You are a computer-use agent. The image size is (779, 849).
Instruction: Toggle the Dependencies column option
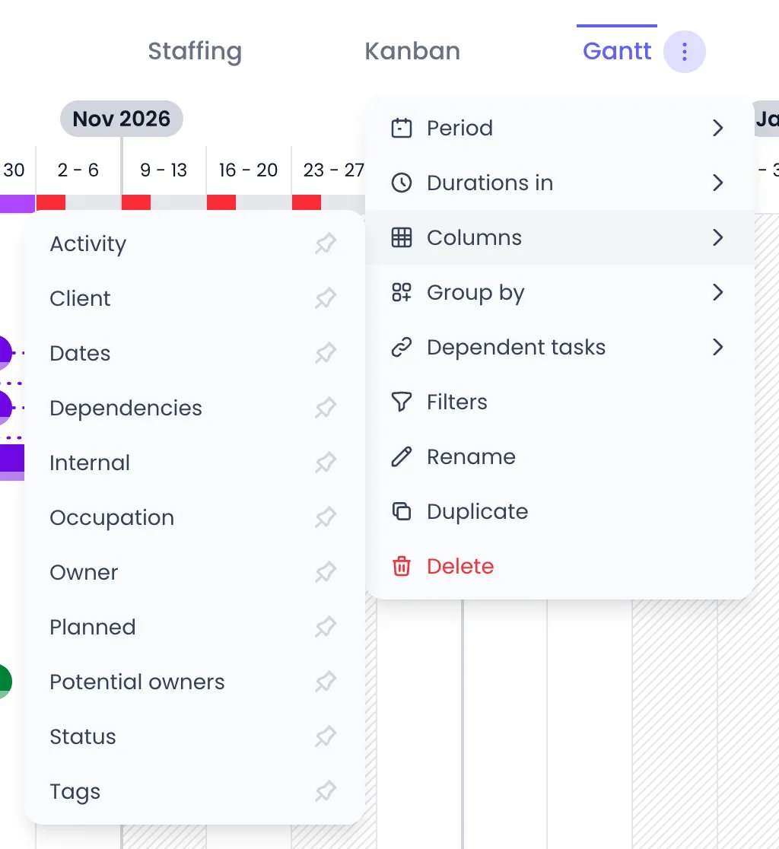tap(194, 408)
